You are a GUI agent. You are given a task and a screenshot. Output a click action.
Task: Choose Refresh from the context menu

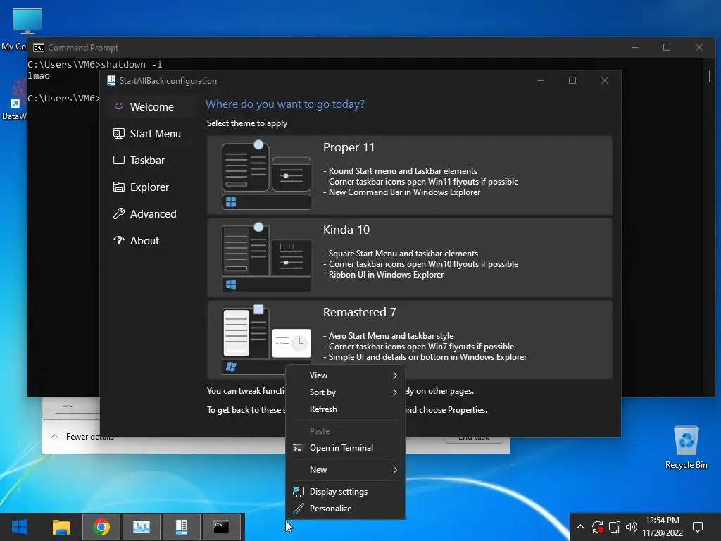(345, 409)
